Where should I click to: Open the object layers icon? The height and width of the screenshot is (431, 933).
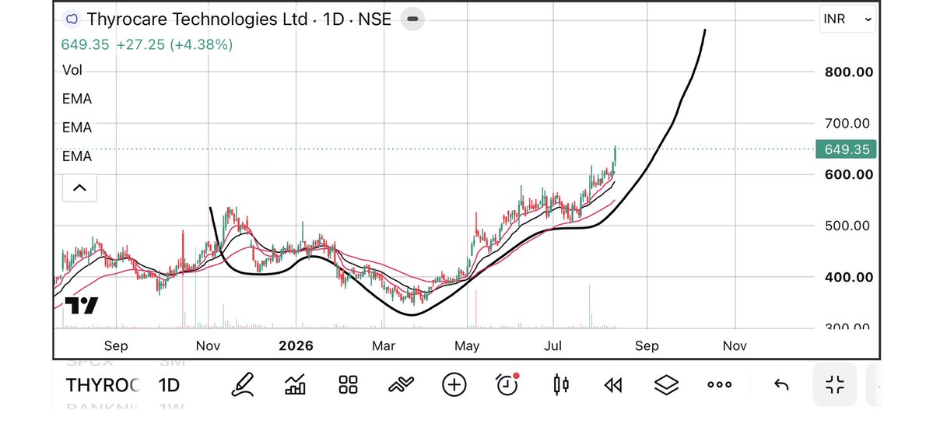coord(666,385)
